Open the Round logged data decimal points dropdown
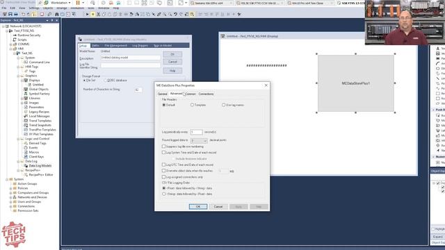The width and height of the screenshot is (445, 250). 199,140
